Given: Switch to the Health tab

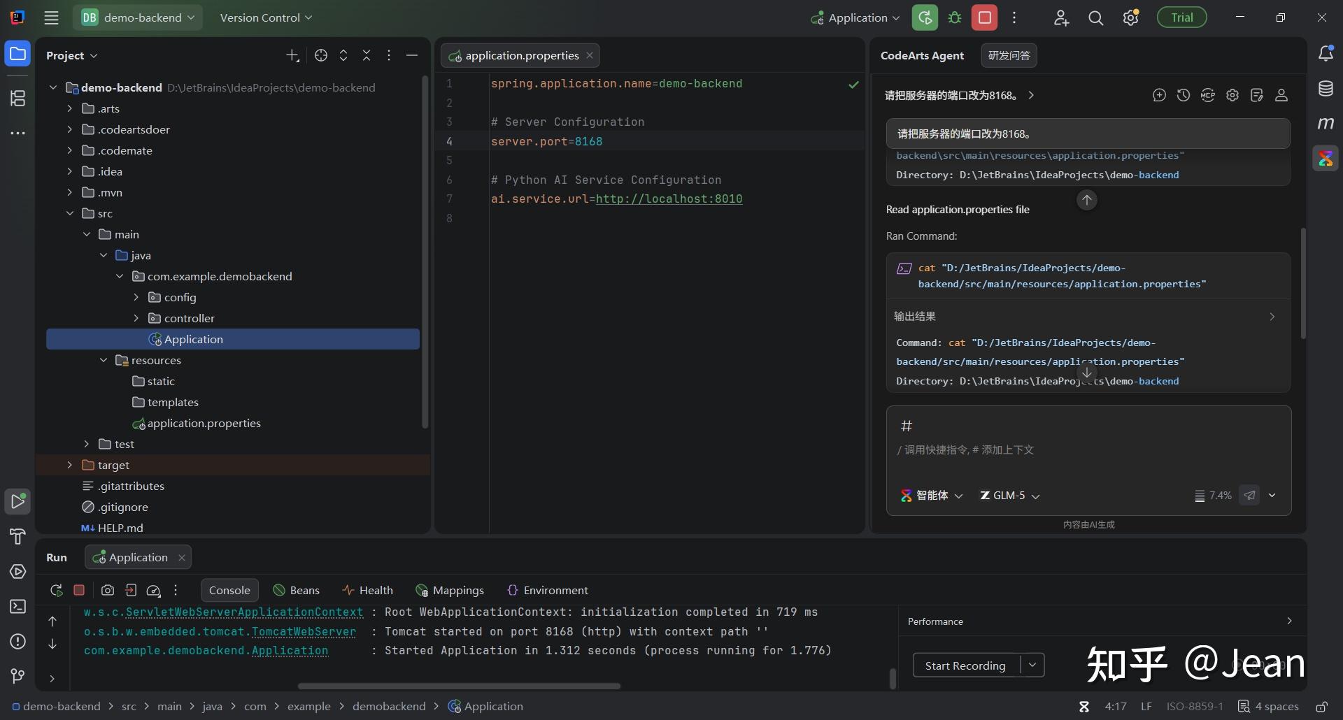Looking at the screenshot, I should pos(367,590).
